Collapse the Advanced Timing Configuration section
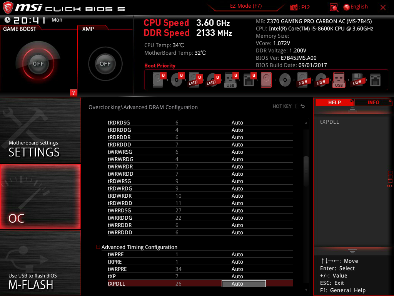This screenshot has width=394, height=296. (98, 247)
